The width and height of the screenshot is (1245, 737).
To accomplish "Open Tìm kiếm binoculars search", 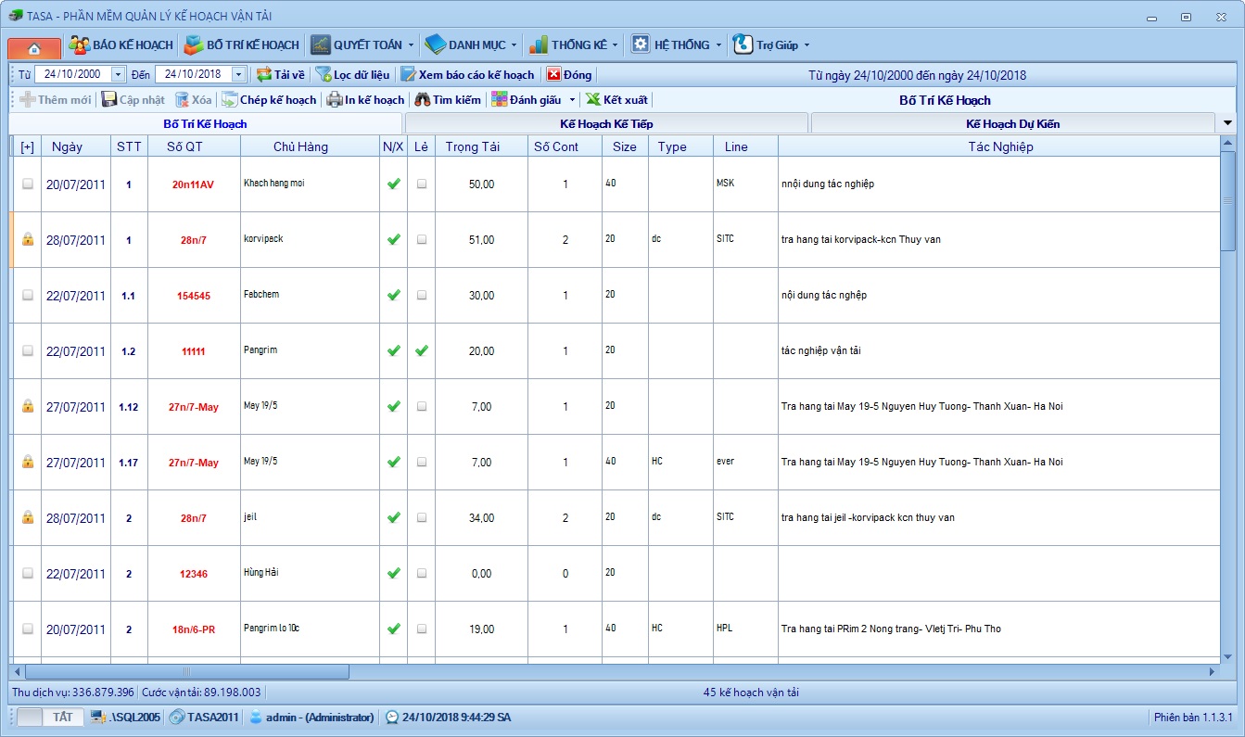I will coord(423,100).
